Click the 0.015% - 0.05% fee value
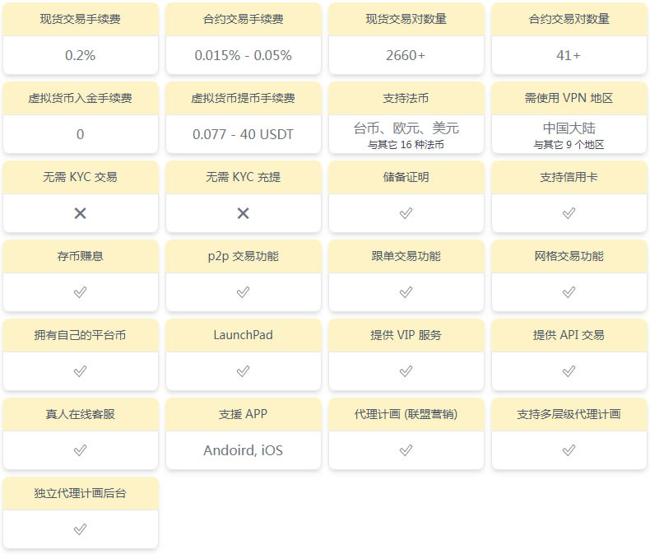 pyautogui.click(x=243, y=56)
